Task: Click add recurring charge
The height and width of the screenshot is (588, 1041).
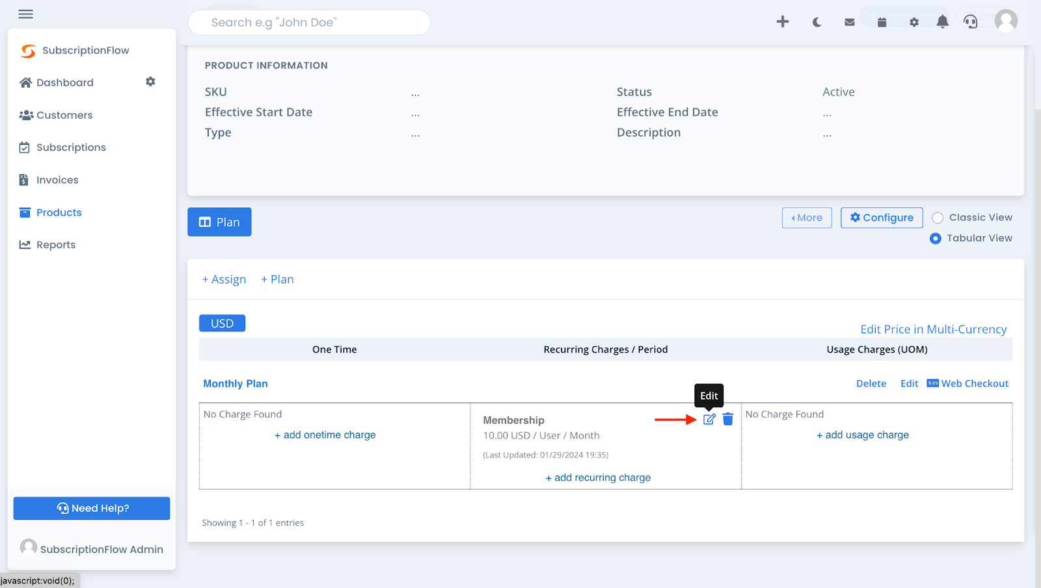Action: point(598,478)
